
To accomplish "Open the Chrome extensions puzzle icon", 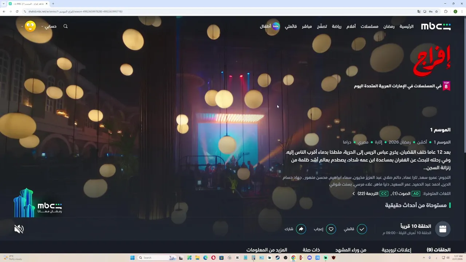I will pos(446,12).
